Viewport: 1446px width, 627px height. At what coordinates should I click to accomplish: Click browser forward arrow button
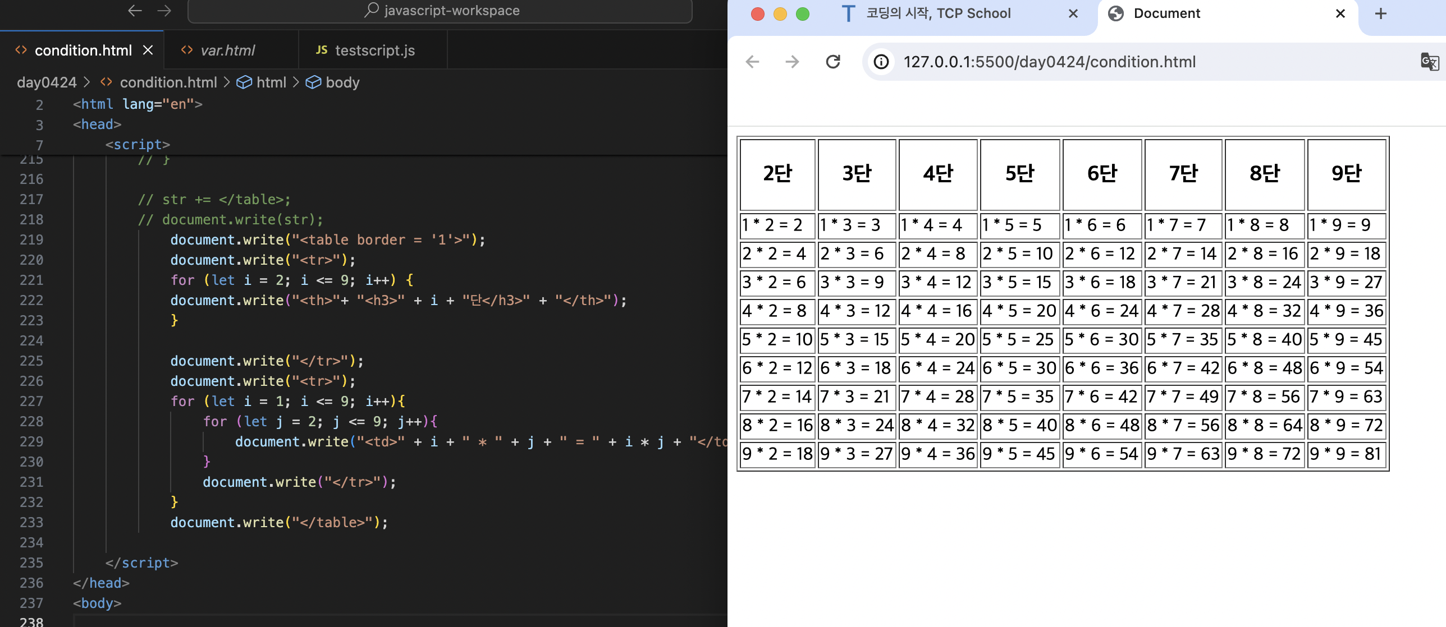point(792,62)
